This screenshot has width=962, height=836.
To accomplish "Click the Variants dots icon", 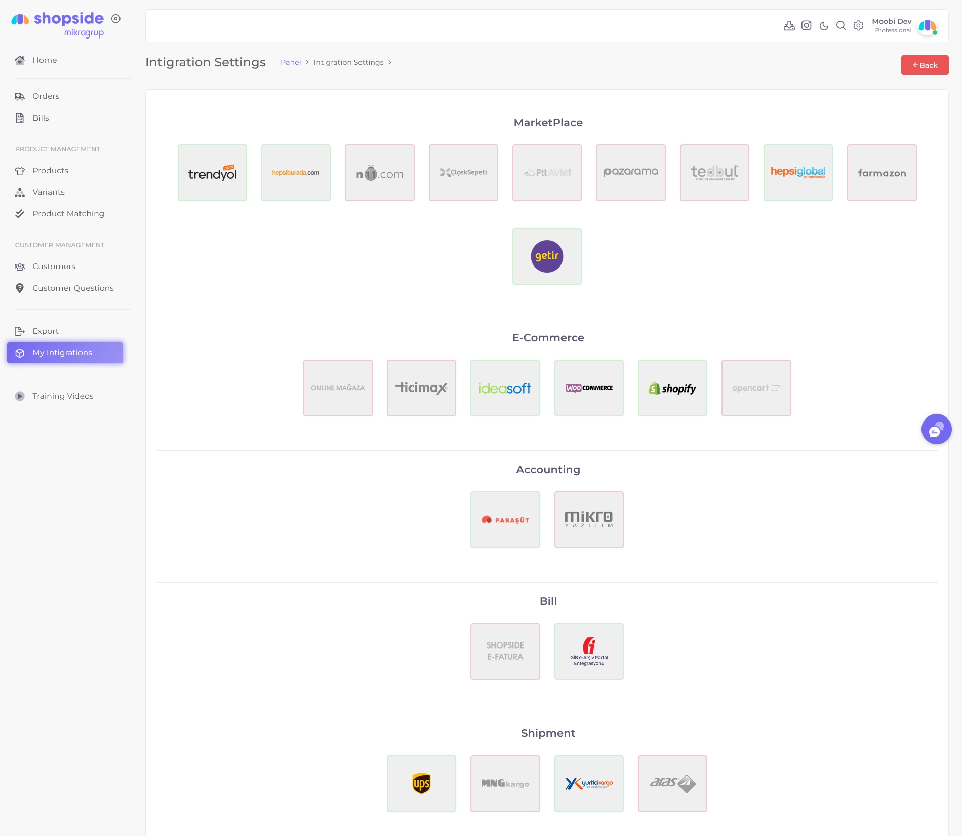I will (x=20, y=193).
